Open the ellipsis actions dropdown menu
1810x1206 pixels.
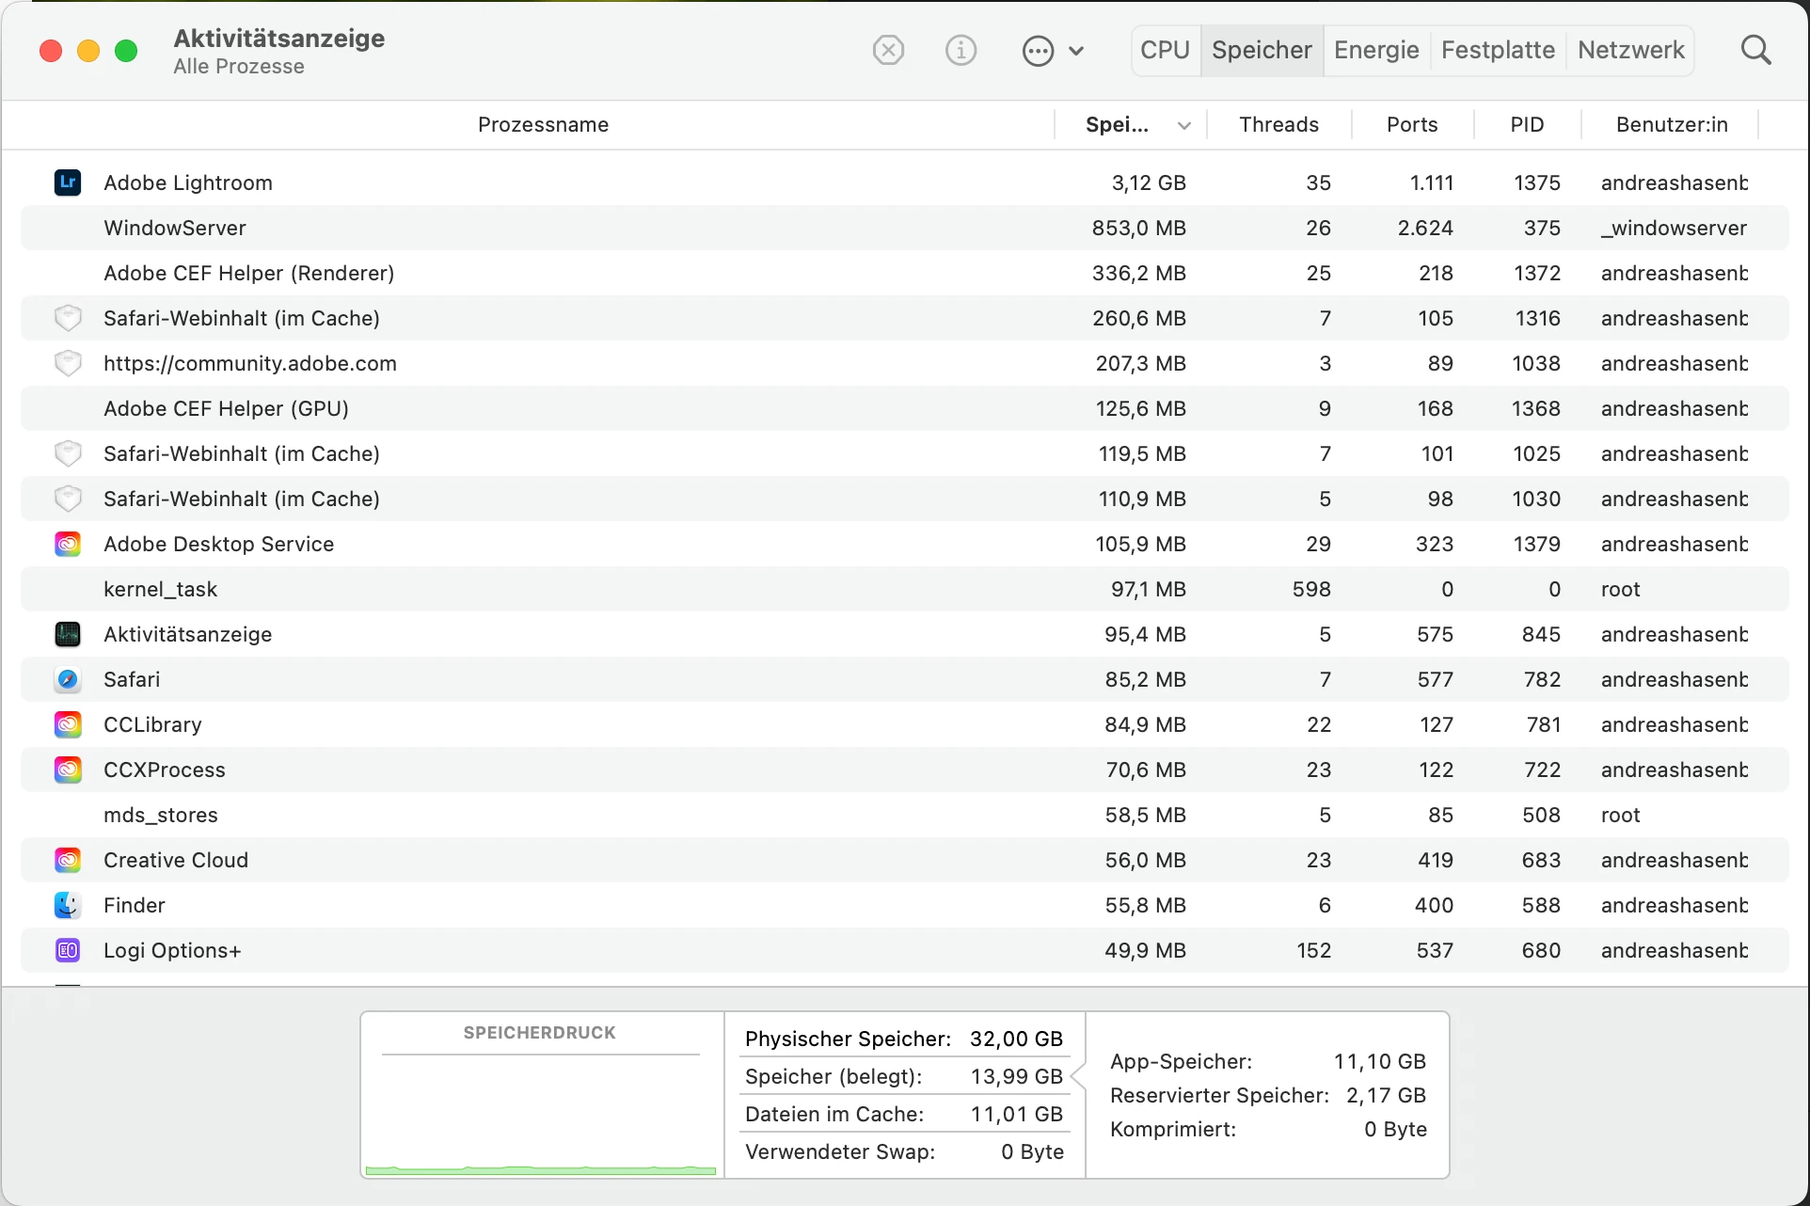click(1053, 50)
